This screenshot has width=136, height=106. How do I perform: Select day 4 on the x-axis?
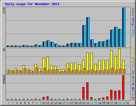pos(21,103)
